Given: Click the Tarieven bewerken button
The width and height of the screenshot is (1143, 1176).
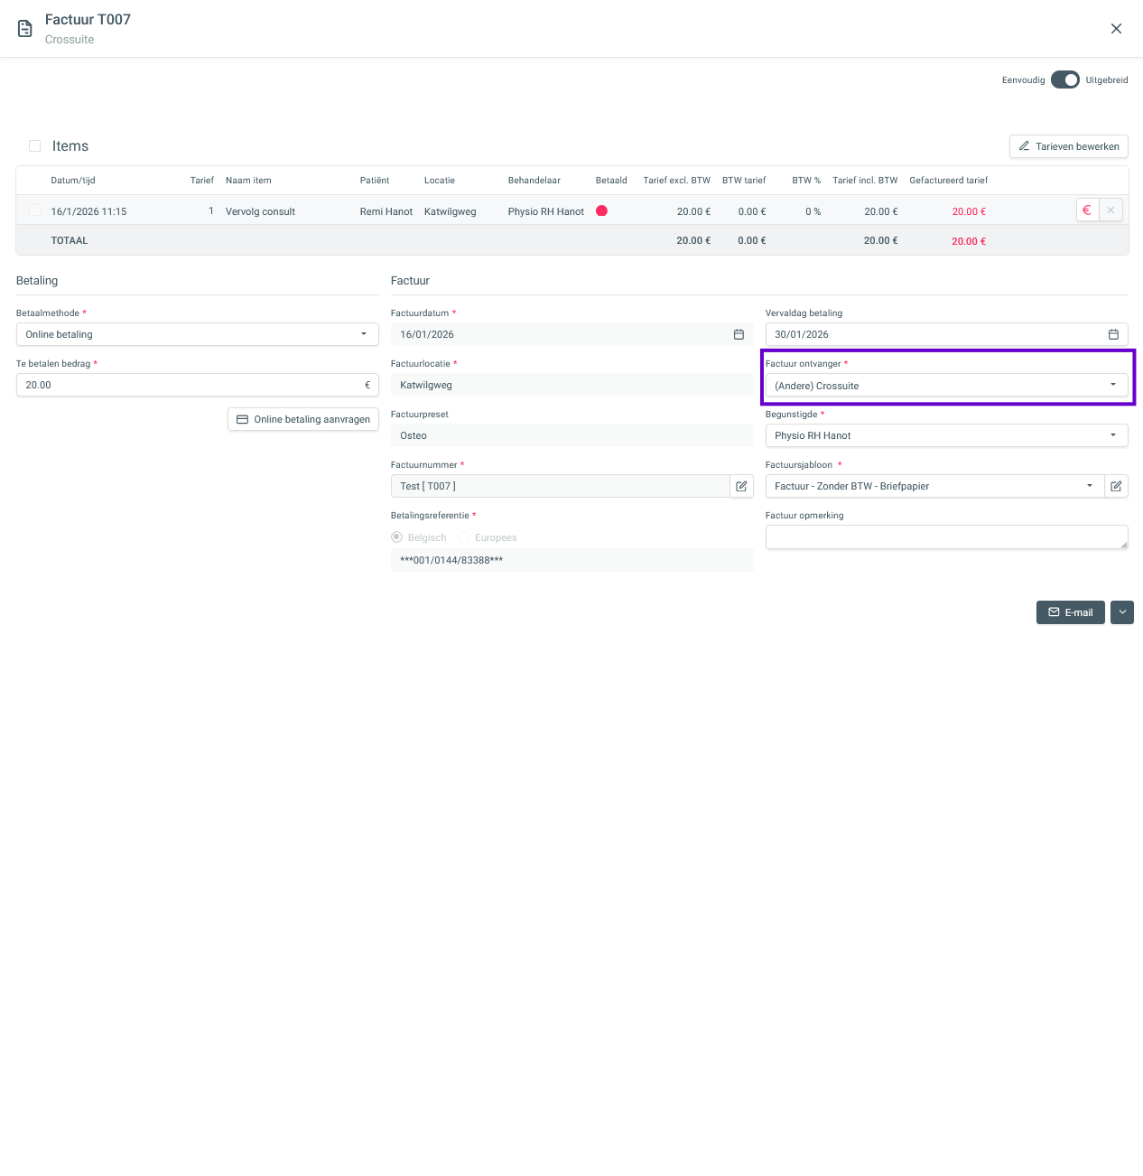Looking at the screenshot, I should pos(1068,146).
